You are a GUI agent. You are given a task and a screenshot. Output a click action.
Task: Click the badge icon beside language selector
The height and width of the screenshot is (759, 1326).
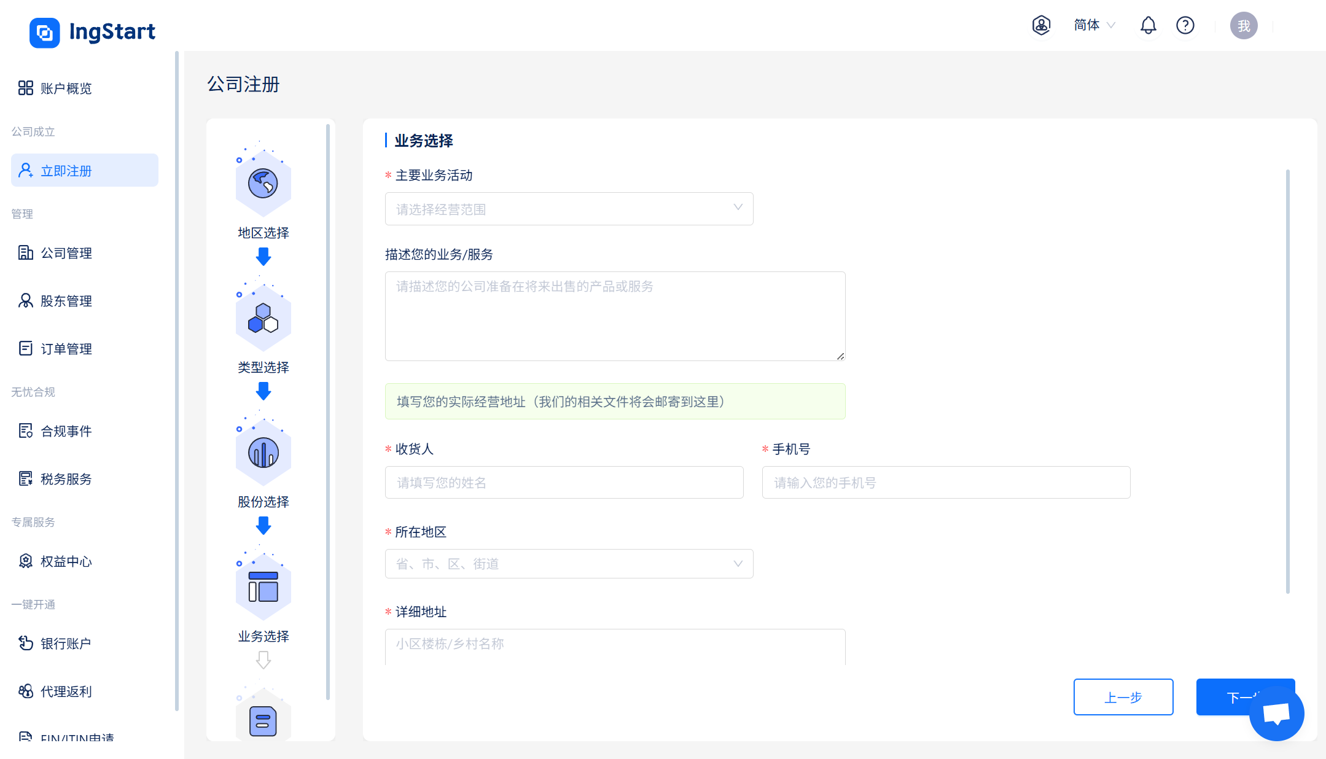click(x=1041, y=25)
